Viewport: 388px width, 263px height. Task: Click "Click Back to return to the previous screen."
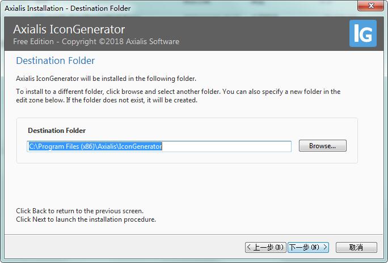click(79, 211)
